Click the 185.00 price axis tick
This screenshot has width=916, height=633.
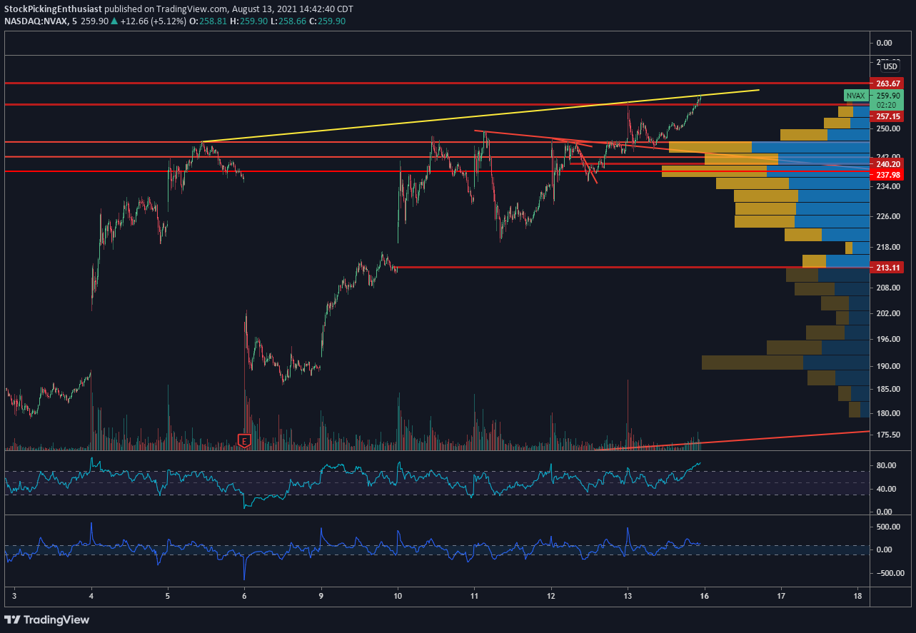[887, 389]
